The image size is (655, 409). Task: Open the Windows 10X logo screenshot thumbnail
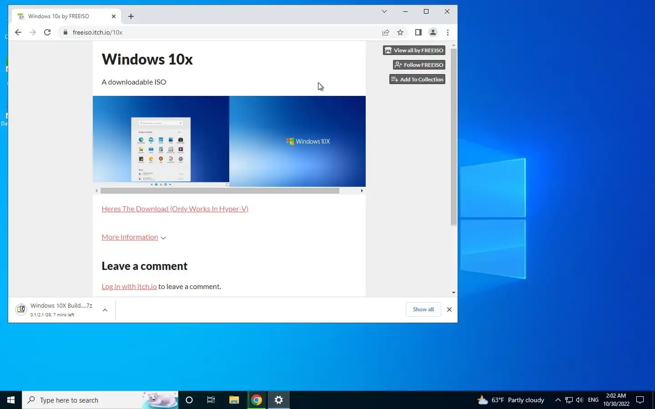pyautogui.click(x=297, y=141)
